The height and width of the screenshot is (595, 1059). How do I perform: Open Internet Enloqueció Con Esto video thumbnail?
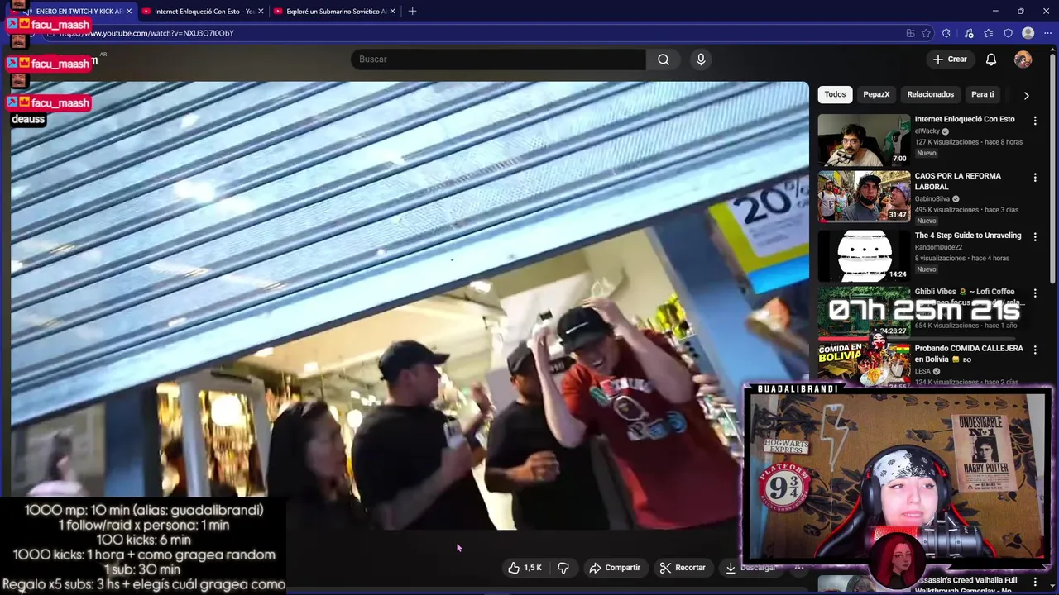864,140
